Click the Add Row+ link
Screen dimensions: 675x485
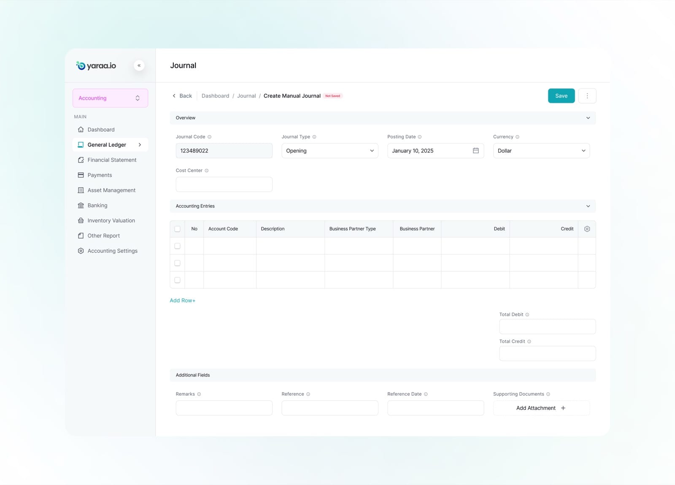(182, 301)
